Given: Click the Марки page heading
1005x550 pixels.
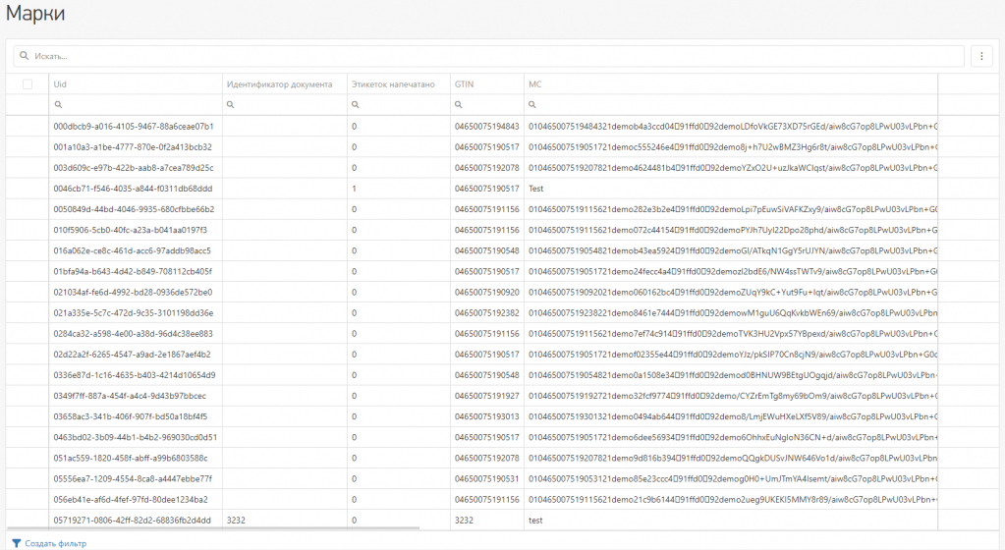Looking at the screenshot, I should 35,14.
